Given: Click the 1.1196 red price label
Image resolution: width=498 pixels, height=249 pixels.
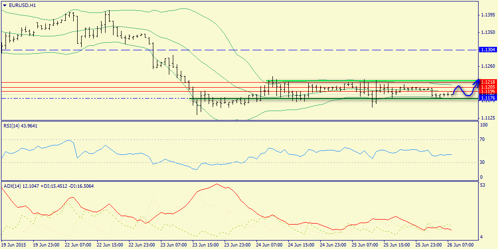Looking at the screenshot, I should (488, 92).
